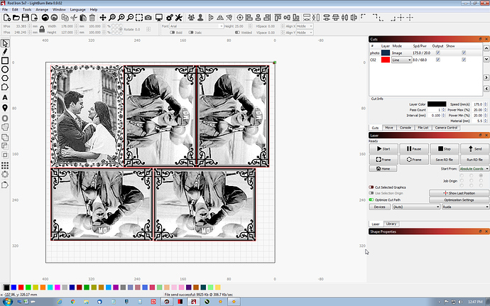Click the camera icon in the toolbar
The image size is (490, 306).
pyautogui.click(x=148, y=18)
